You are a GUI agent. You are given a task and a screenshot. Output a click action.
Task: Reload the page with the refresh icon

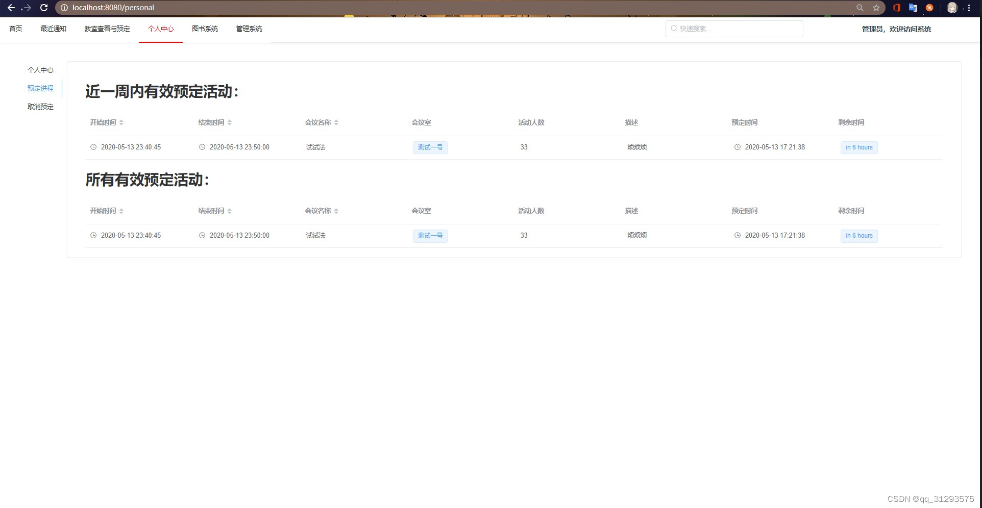click(44, 8)
